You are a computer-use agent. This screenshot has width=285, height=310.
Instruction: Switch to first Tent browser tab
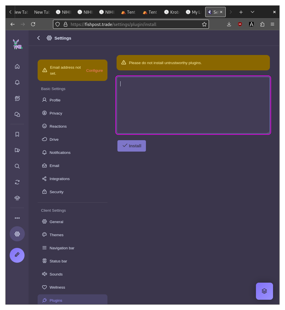[x=128, y=12]
